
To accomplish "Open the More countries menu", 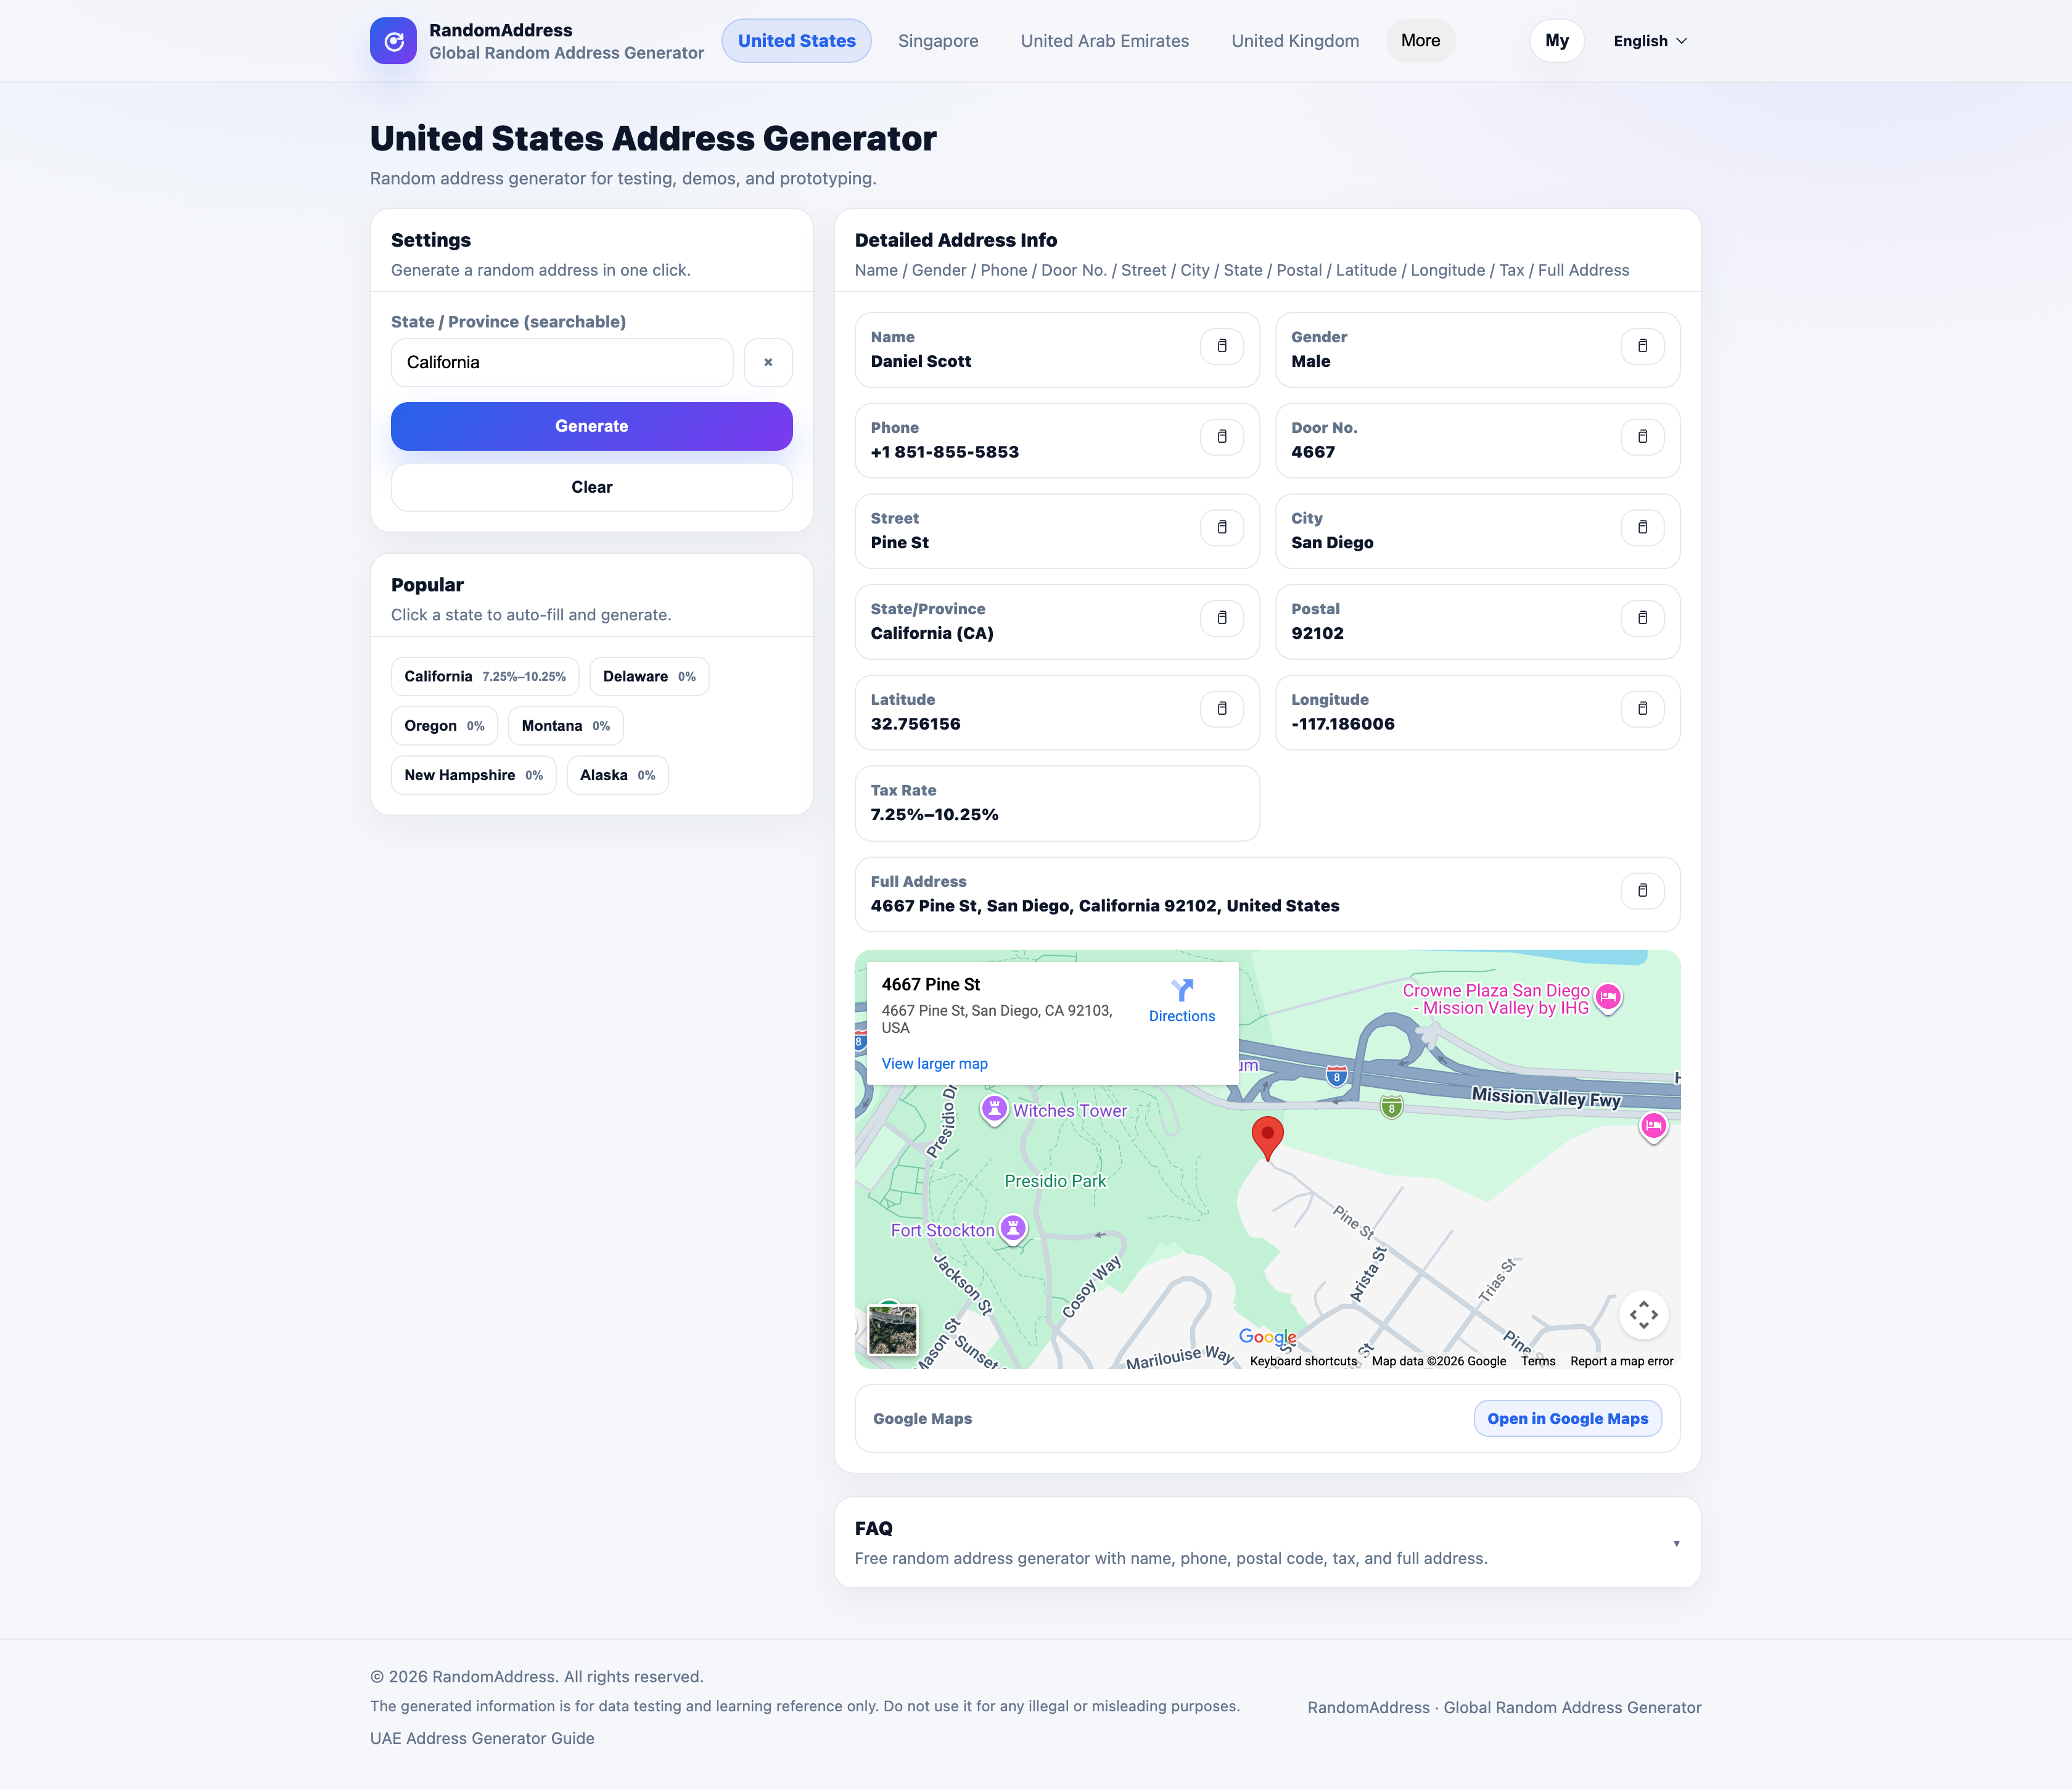I will click(x=1419, y=41).
